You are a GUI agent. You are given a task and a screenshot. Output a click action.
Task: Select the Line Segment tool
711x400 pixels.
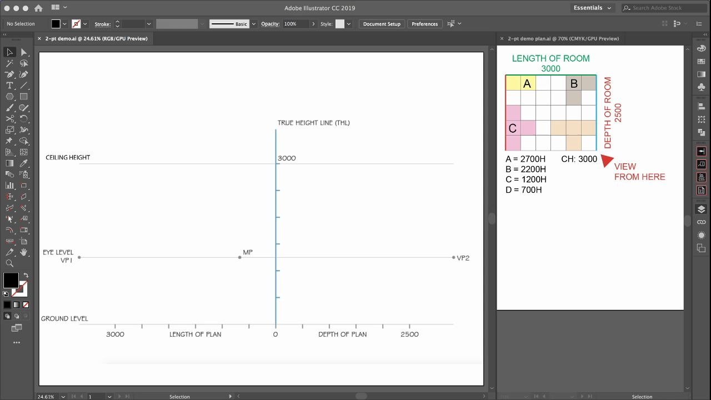pos(24,86)
